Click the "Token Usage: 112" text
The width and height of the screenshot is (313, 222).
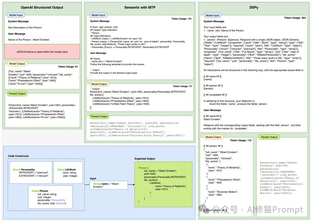241,140
